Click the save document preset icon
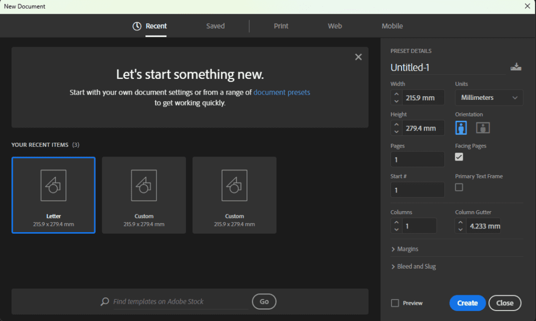 point(516,67)
